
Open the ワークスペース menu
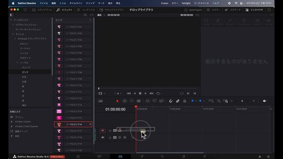tap(201, 3)
